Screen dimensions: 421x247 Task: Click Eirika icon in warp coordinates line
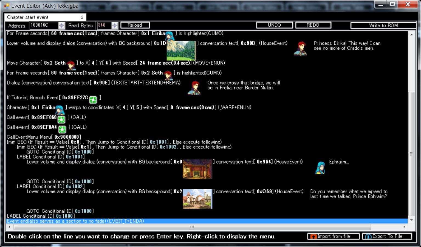60,109
